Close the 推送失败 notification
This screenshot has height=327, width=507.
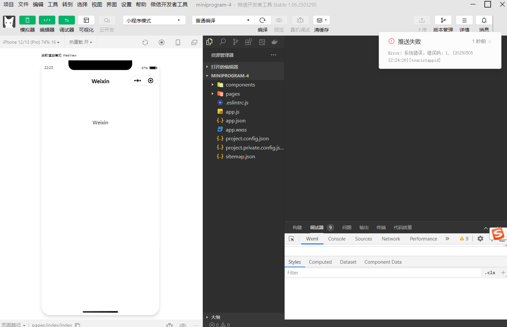pyautogui.click(x=490, y=41)
